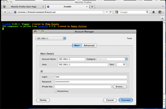Open the Mime Čuvalo link
This screenshot has width=166, height=109.
click(x=52, y=24)
